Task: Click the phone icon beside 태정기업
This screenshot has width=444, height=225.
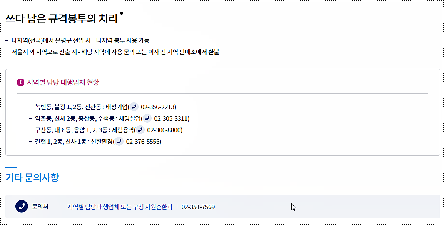Action: pyautogui.click(x=134, y=107)
